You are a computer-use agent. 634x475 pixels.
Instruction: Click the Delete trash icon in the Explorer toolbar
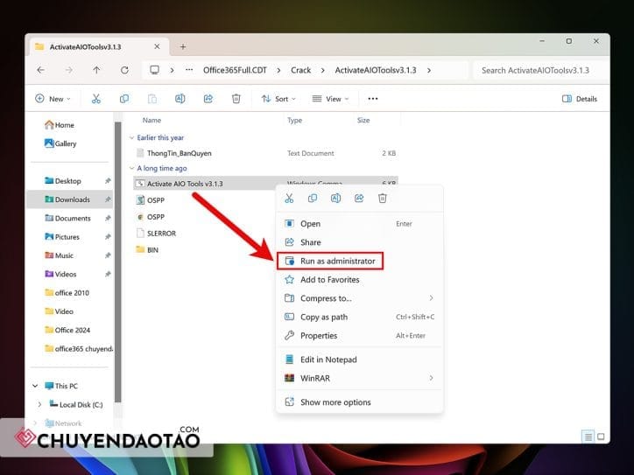pos(236,99)
